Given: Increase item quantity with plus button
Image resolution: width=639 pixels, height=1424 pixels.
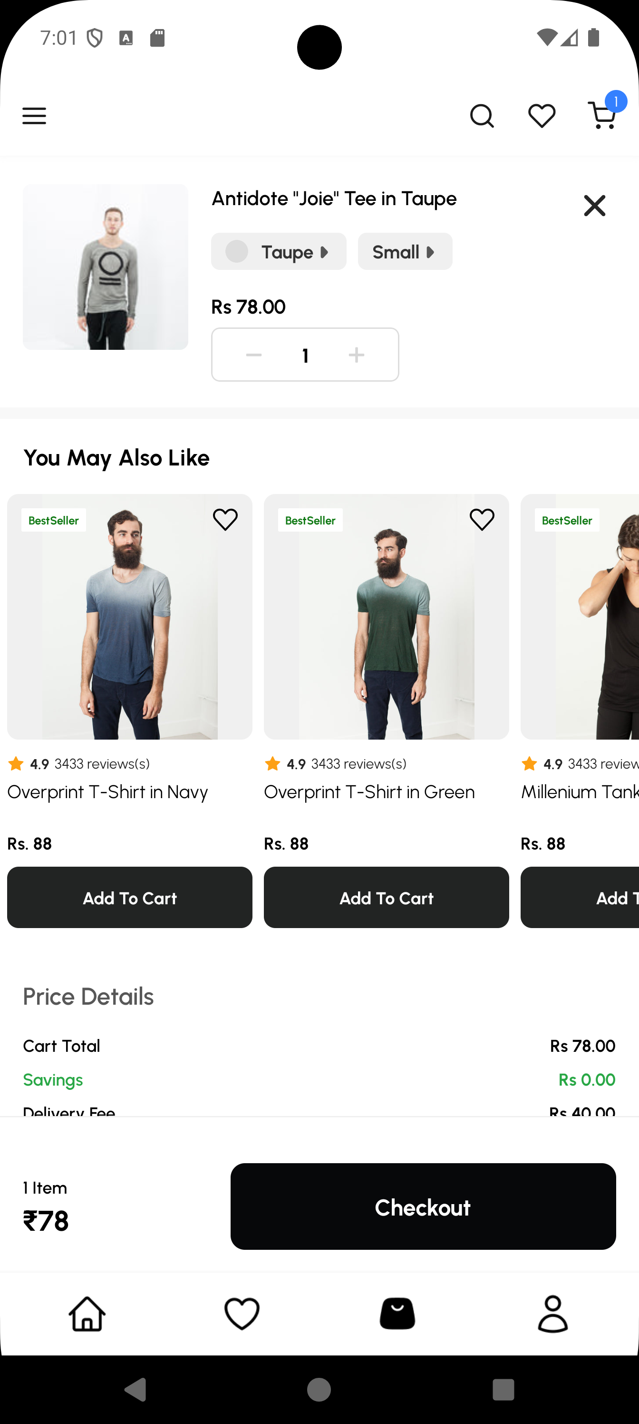Looking at the screenshot, I should point(357,355).
